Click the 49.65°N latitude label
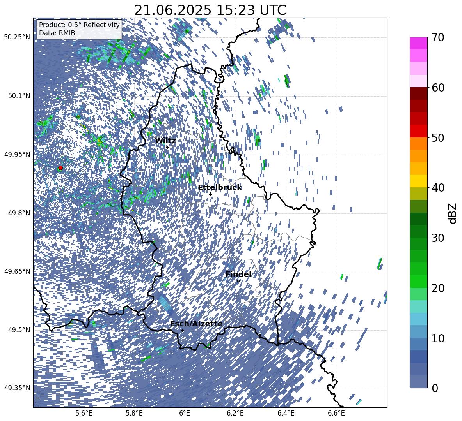The width and height of the screenshot is (462, 421). (18, 271)
